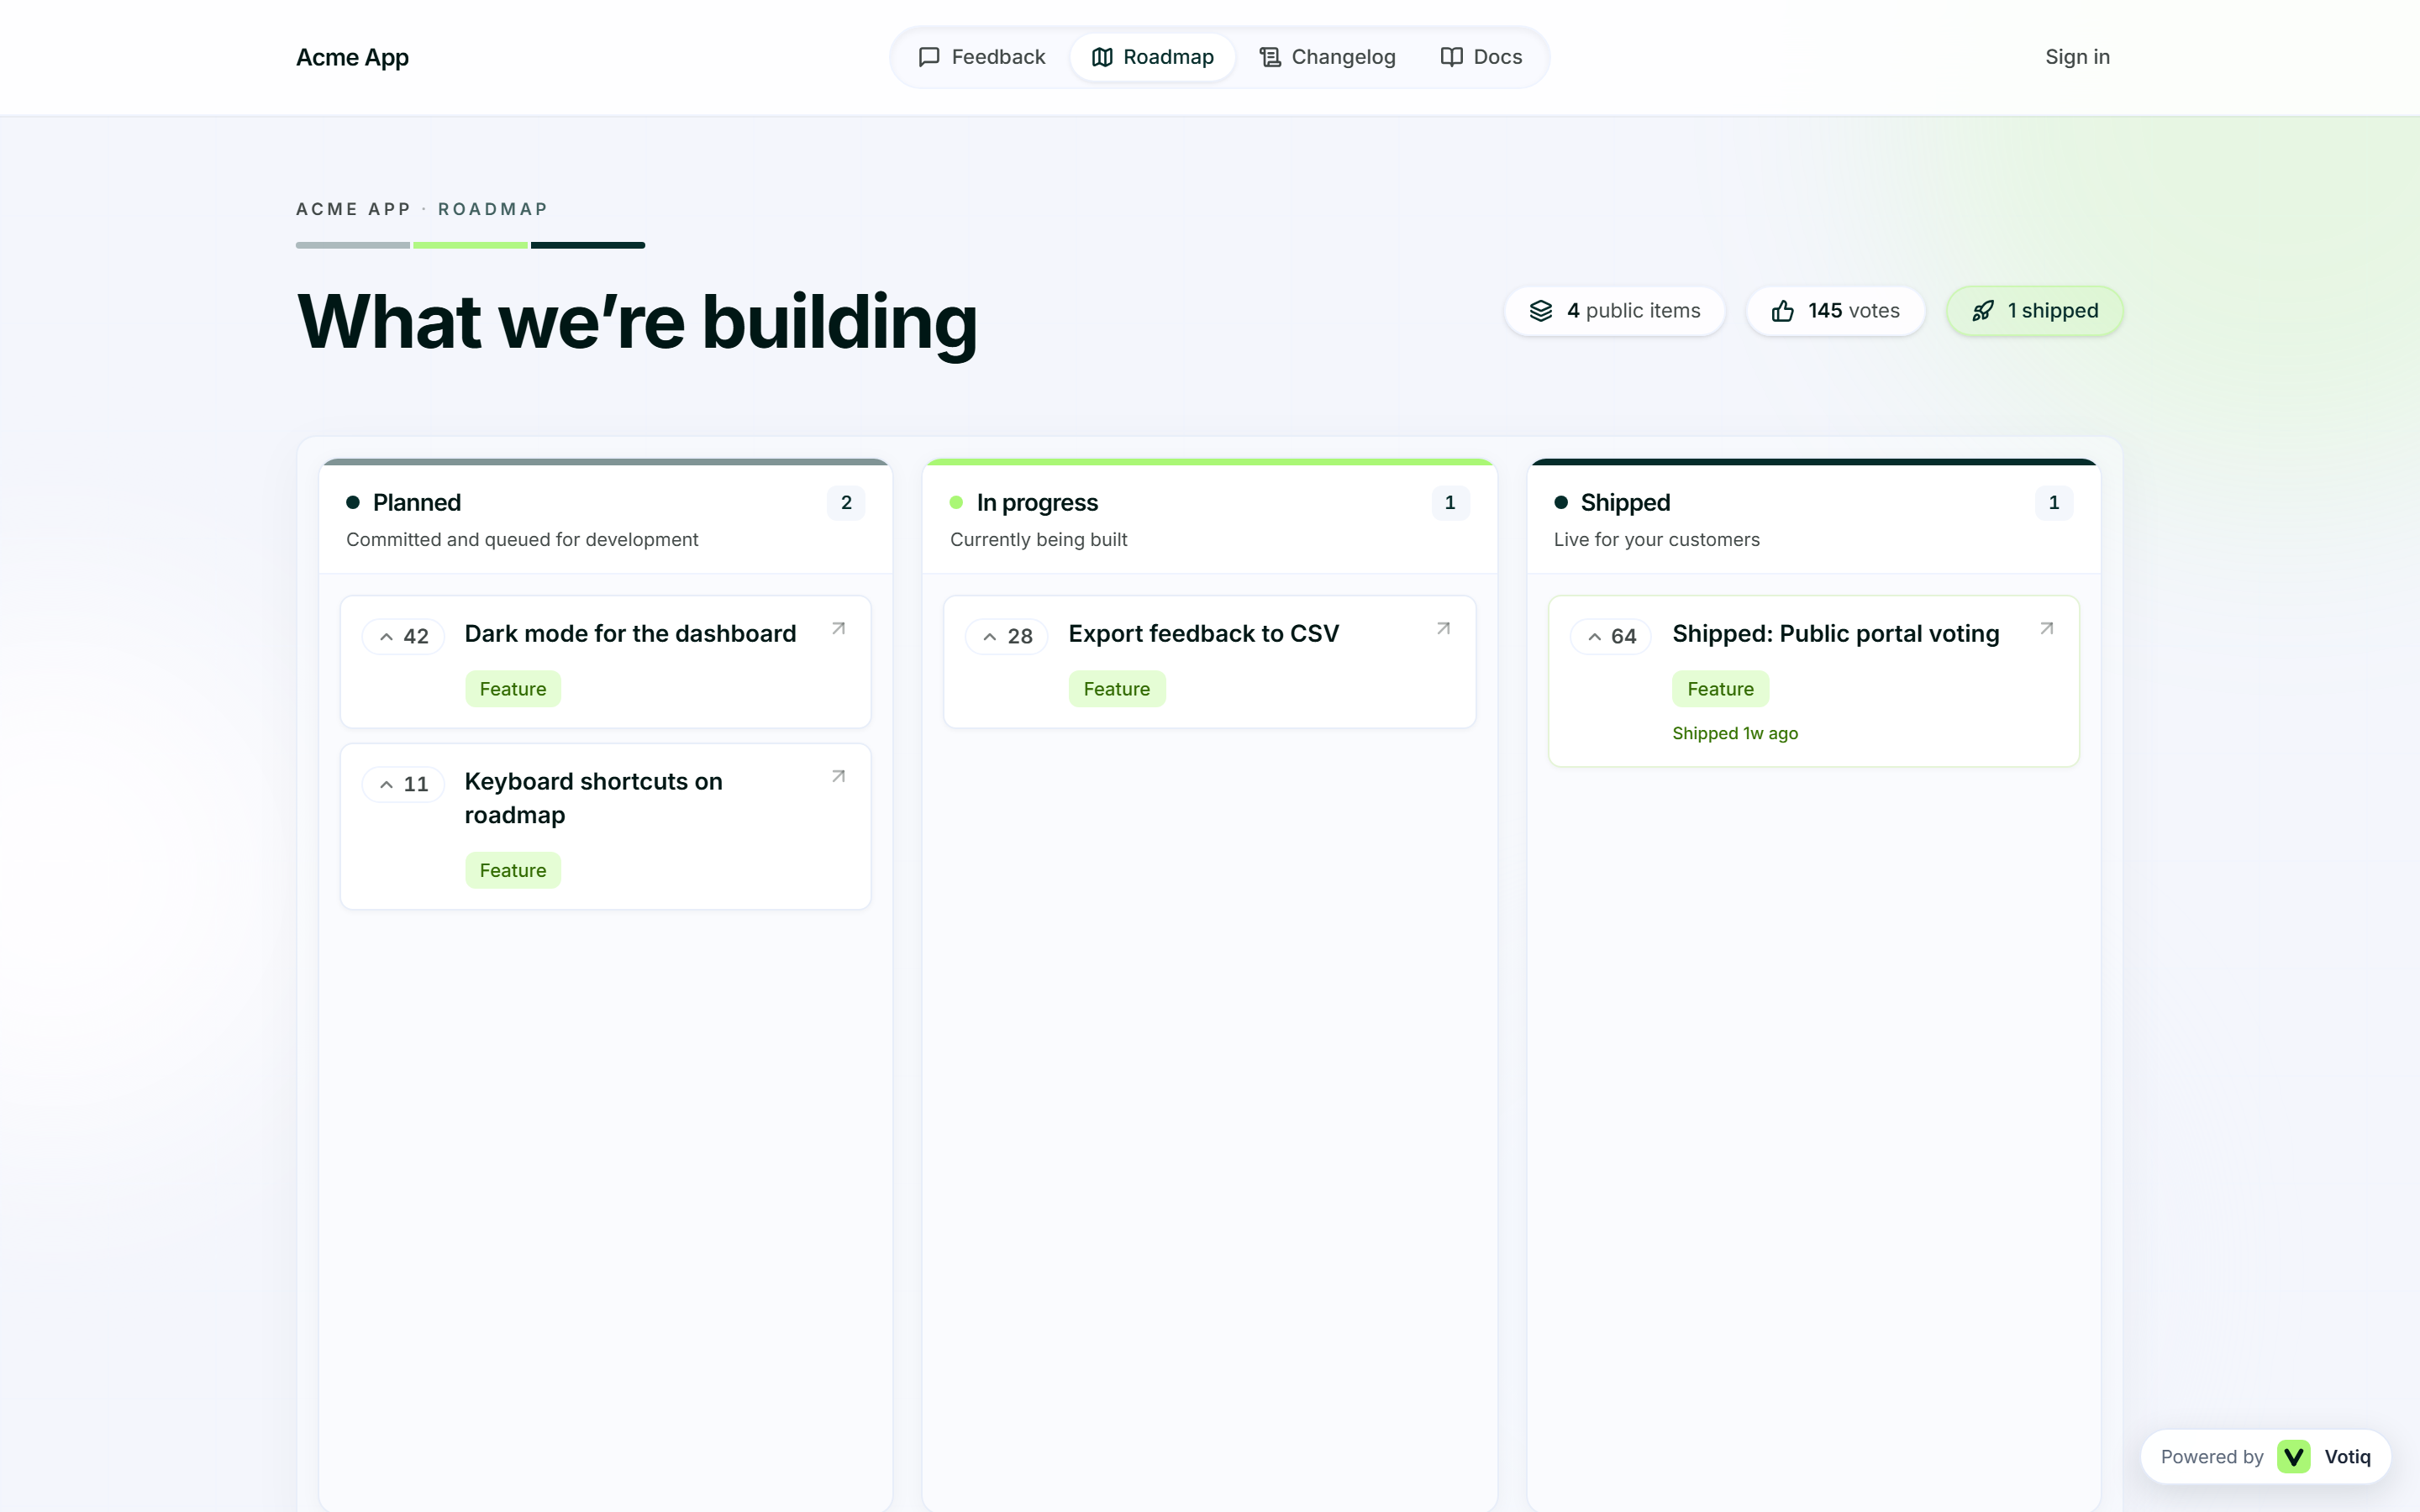The height and width of the screenshot is (1512, 2420).
Task: Upvote Keyboard shortcuts on roadmap
Action: (x=403, y=784)
